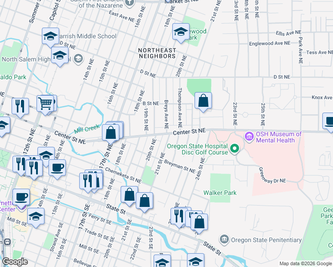
Task: Click the NORTHEAST NEIGHBORS neighborhood label
Action: [x=157, y=53]
